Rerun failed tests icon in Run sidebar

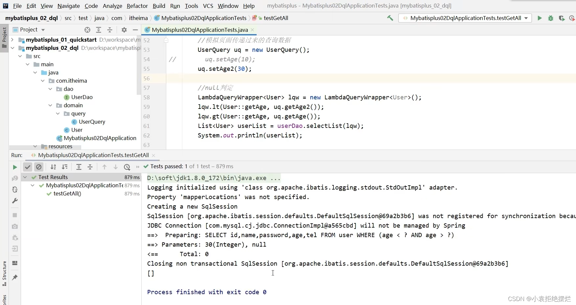[15, 178]
